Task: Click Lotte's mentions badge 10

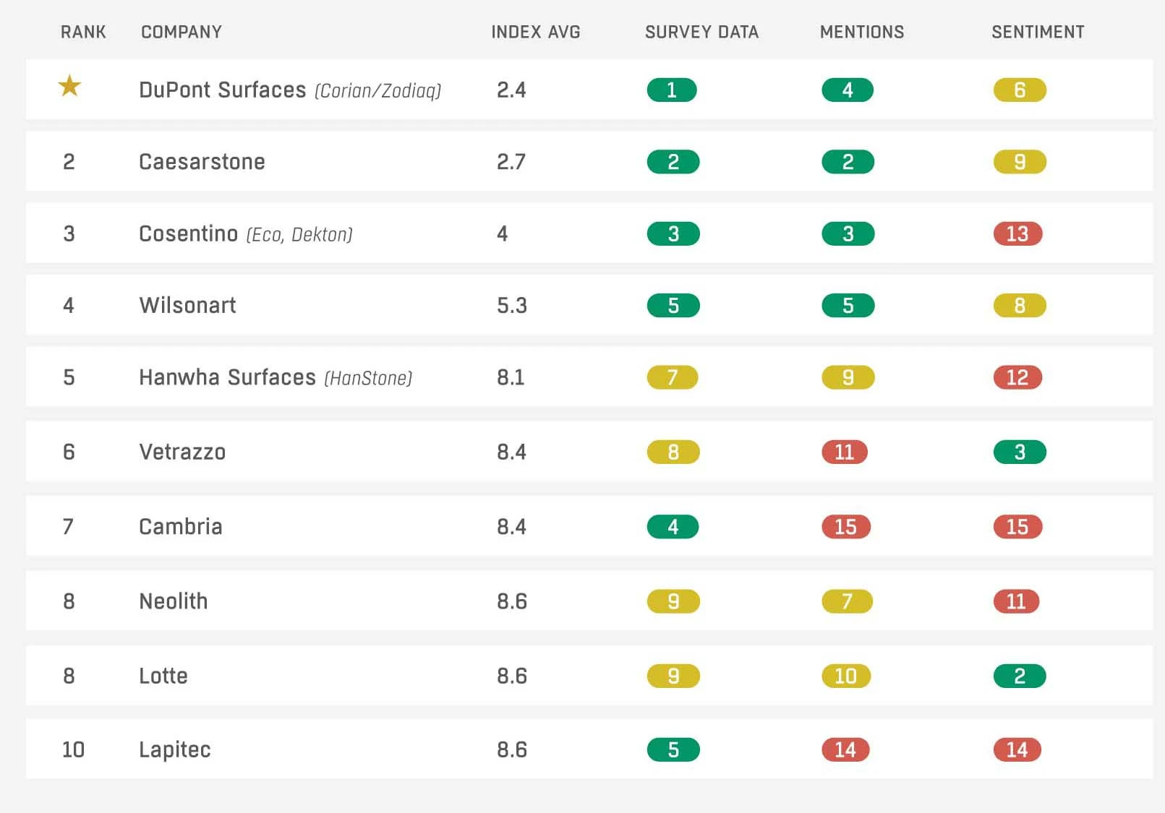Action: coord(846,676)
